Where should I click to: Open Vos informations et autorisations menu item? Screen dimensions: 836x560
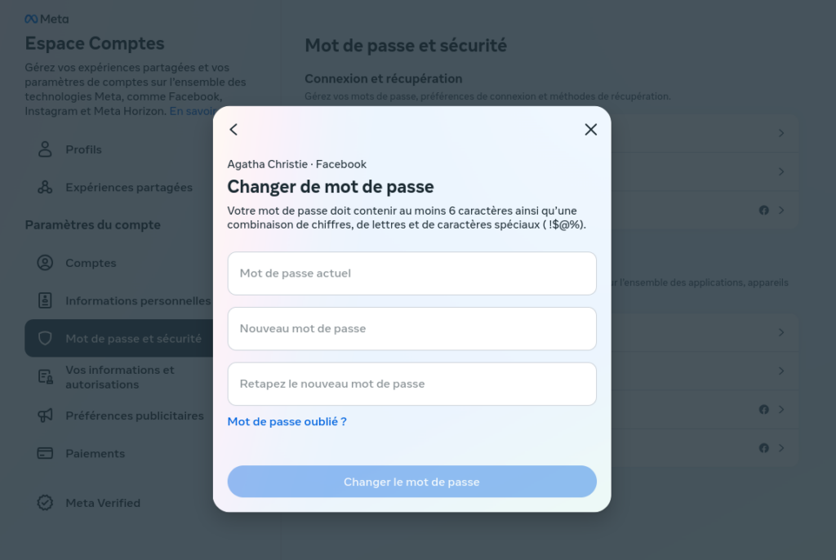[119, 377]
